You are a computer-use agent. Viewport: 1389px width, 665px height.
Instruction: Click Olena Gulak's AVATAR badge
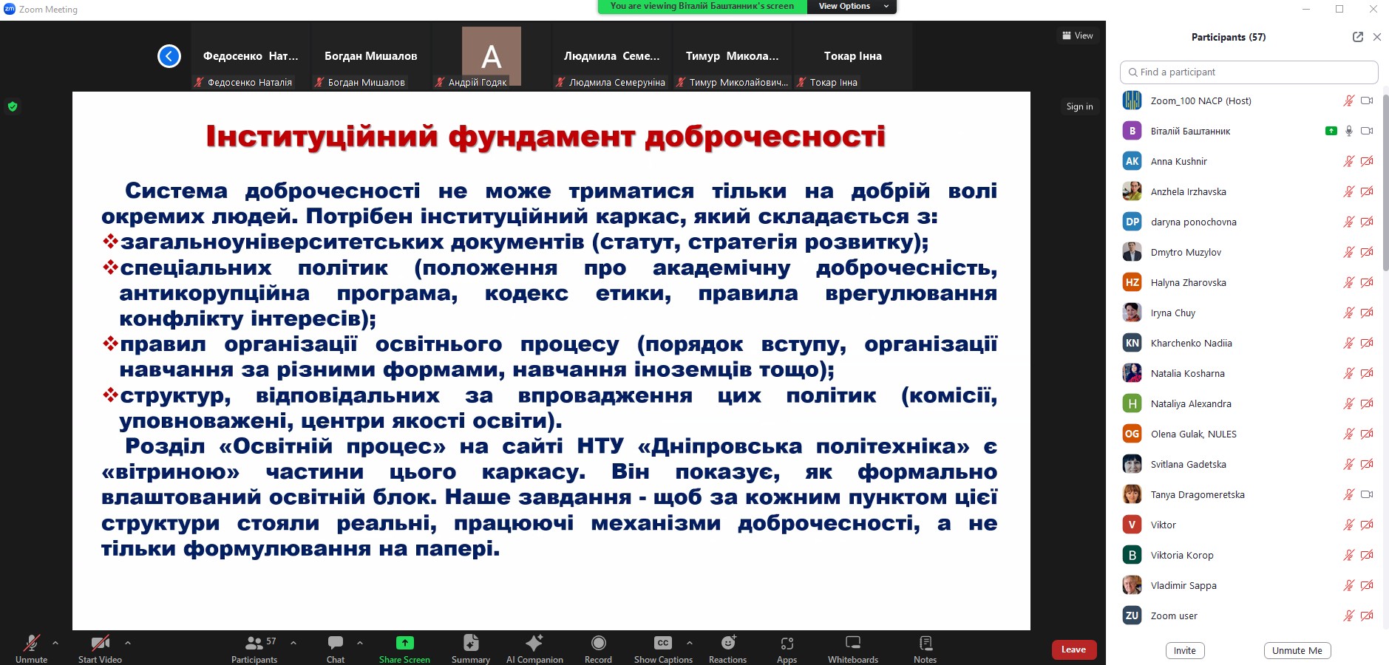pyautogui.click(x=1132, y=434)
